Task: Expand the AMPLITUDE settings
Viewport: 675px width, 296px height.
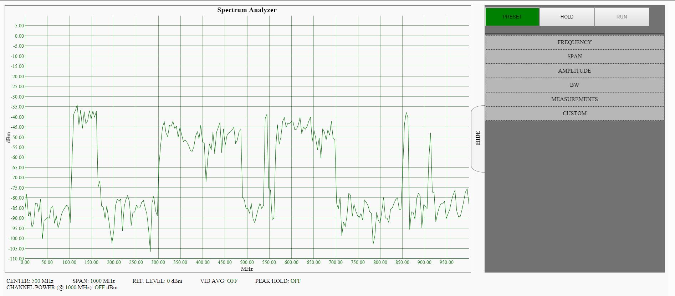Action: tap(574, 71)
